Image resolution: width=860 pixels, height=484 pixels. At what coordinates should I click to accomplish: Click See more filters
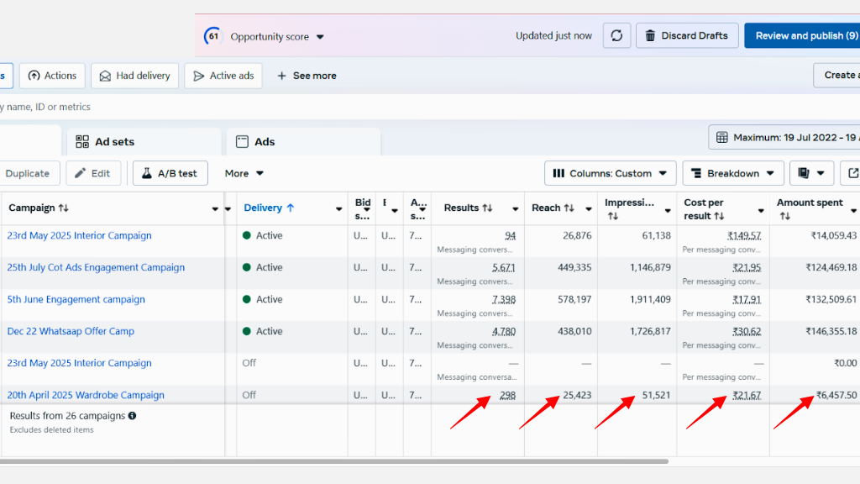coord(307,76)
